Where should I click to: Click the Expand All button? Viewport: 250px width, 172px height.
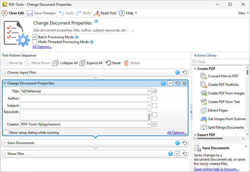click(x=91, y=63)
